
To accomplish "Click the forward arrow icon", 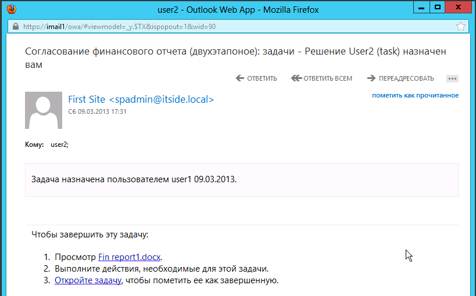I will [x=371, y=78].
